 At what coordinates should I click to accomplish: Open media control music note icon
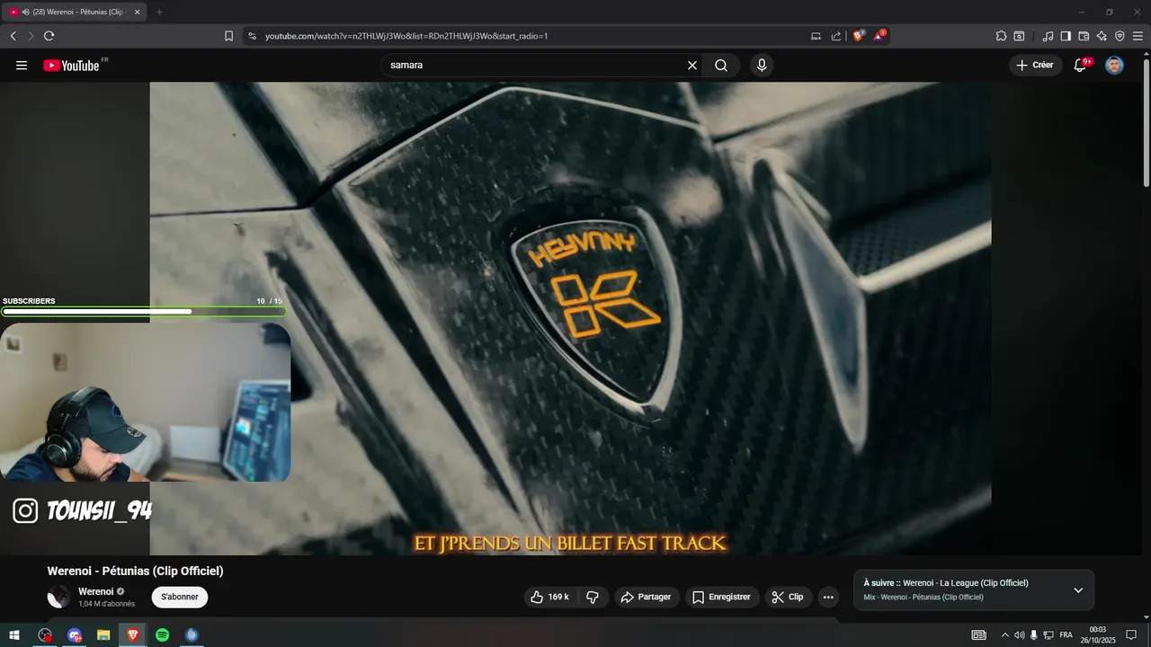pyautogui.click(x=1048, y=36)
